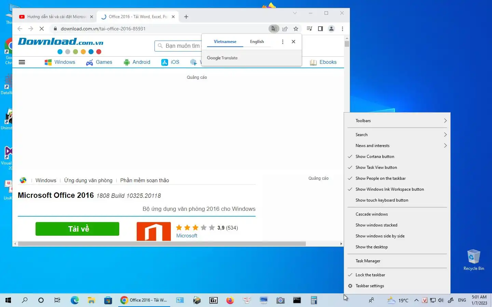Open Task View on the taskbar

coord(57,300)
